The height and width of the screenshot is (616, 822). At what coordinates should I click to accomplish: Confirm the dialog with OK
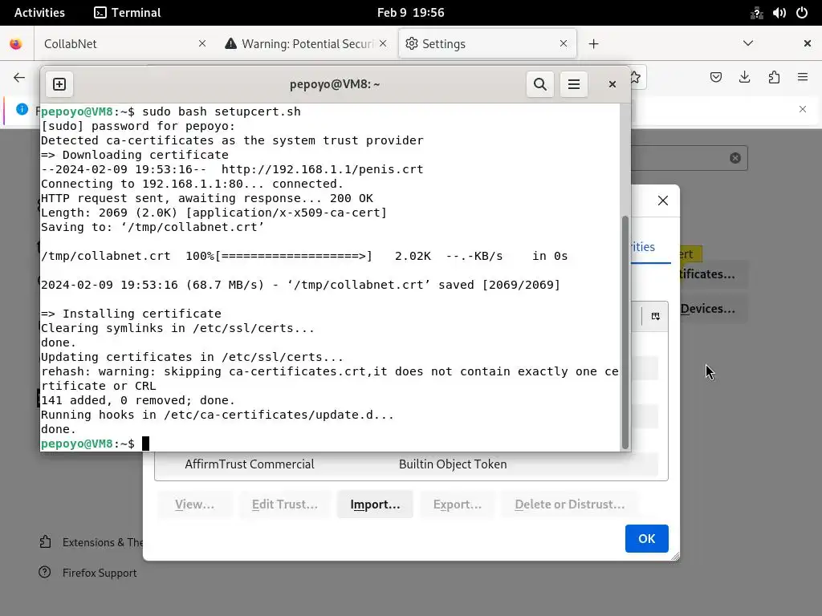[x=646, y=538]
